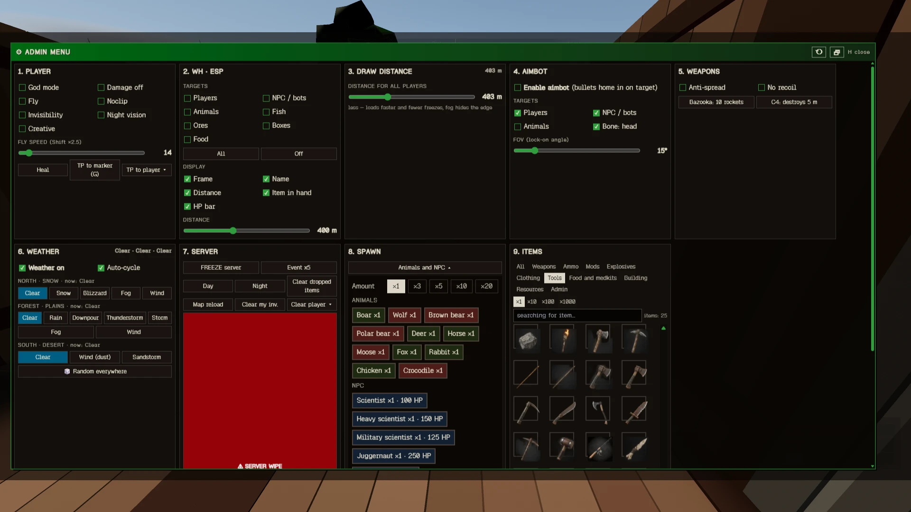
Task: Toggle Auto-cycle weather
Action: tap(101, 268)
